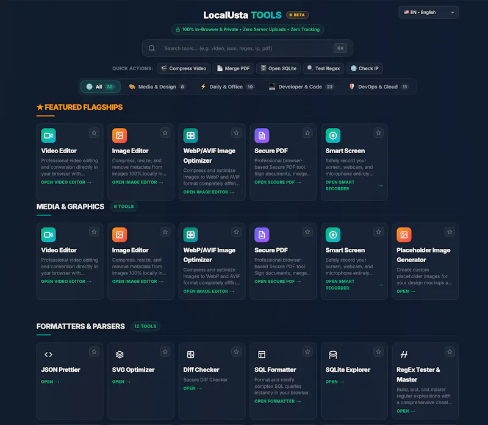Image resolution: width=488 pixels, height=425 pixels.
Task: Click Check IP quick action
Action: [x=364, y=68]
